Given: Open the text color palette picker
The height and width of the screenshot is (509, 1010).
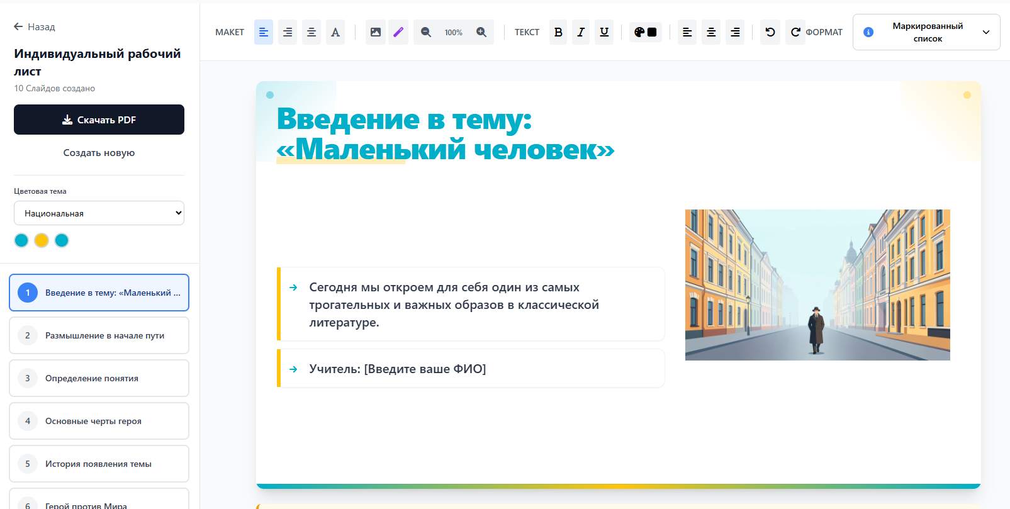Looking at the screenshot, I should [x=646, y=32].
